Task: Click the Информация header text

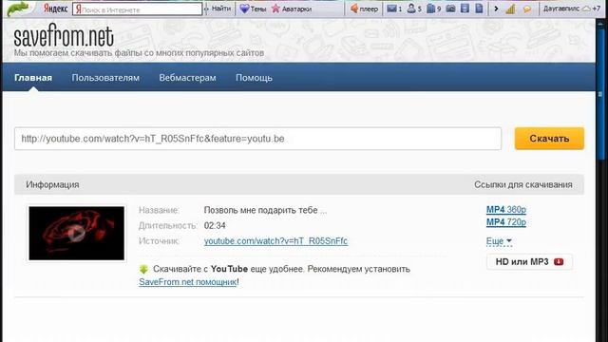Action: 52,184
